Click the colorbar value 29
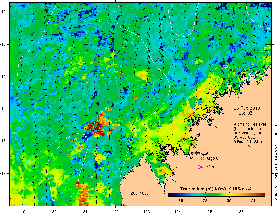Viewport: 278px width, 215px height. click(x=205, y=201)
